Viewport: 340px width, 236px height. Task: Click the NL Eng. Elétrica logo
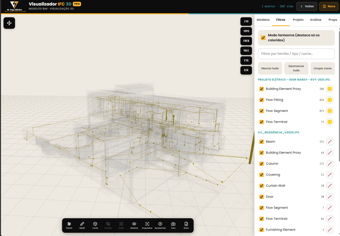[15, 7]
